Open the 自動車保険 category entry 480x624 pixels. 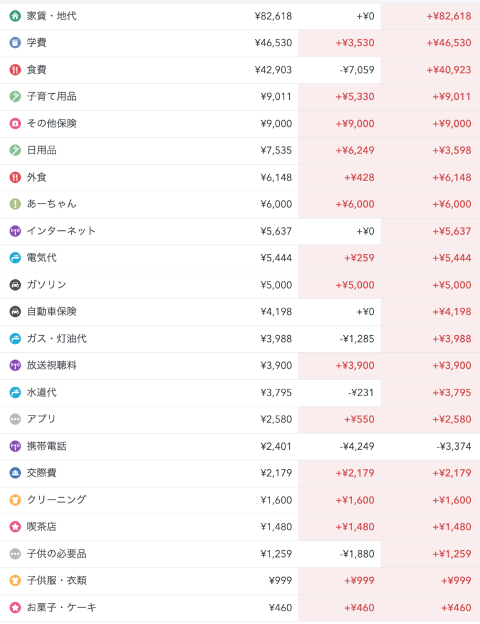coord(240,311)
